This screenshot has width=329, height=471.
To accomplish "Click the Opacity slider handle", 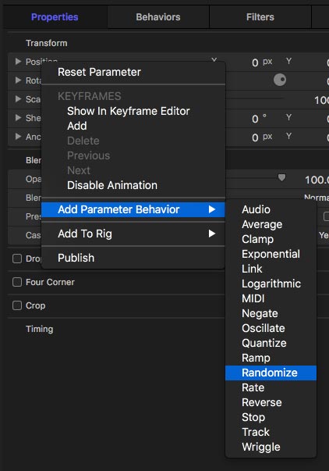I will click(x=281, y=177).
